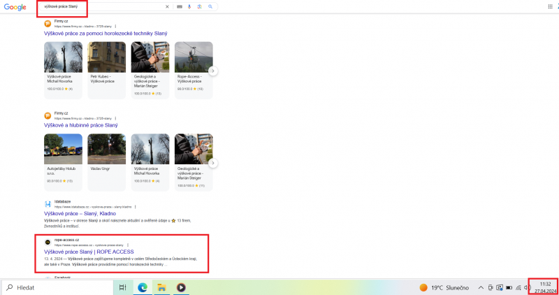
Task: Open 'Výškové práce Slaný | ROPE ACCESS' result
Action: tap(89, 252)
